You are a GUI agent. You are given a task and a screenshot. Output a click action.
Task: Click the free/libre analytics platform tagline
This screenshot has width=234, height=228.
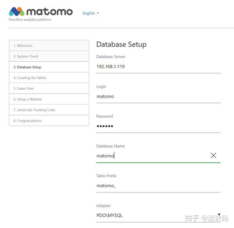coord(30,19)
